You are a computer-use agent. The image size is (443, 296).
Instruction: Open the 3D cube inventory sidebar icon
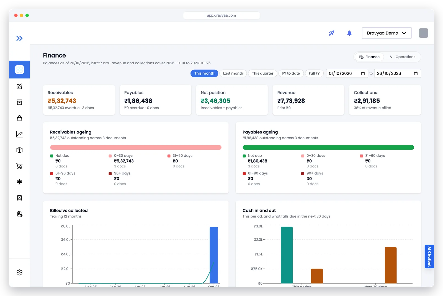19,150
